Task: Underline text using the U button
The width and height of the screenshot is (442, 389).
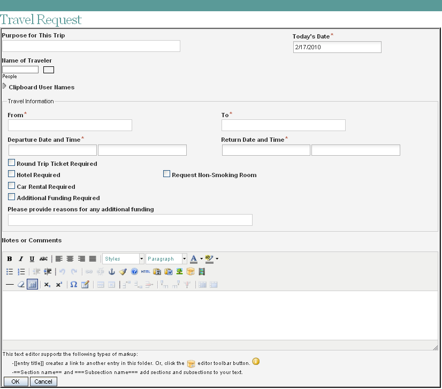Action: click(32, 259)
